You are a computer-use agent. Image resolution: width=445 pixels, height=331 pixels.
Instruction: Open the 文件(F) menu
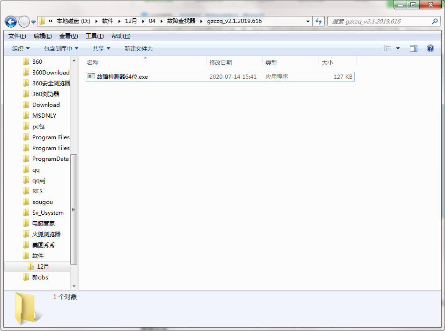coord(17,36)
